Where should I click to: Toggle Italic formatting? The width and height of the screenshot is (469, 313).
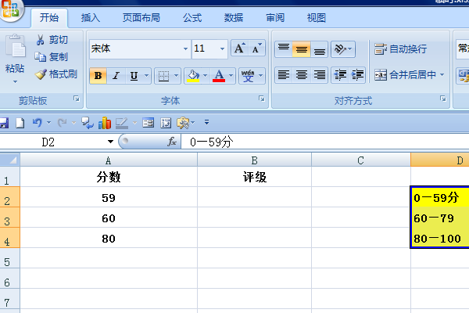(116, 75)
